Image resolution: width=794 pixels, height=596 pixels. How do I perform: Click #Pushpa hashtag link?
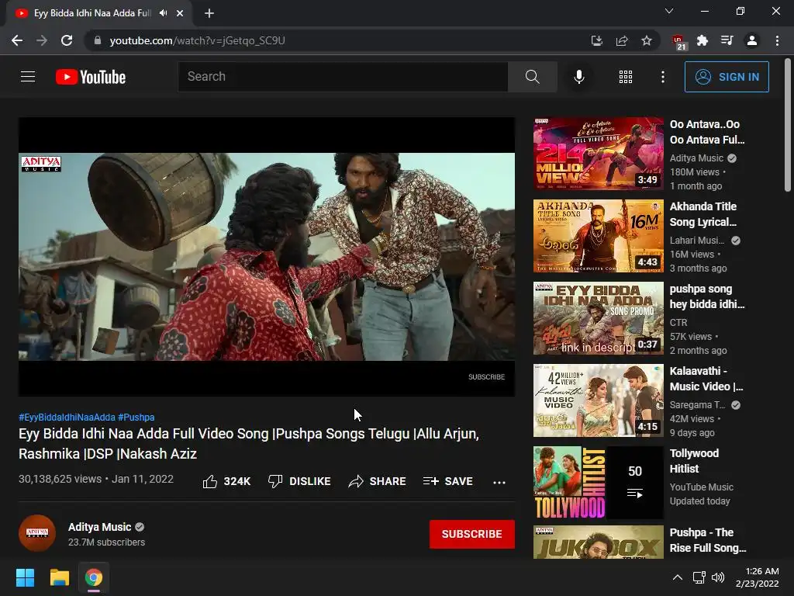[x=136, y=417]
